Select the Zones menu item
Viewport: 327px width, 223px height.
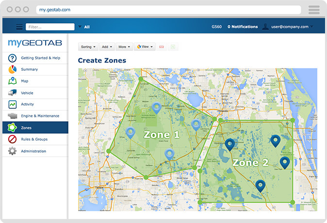point(35,127)
